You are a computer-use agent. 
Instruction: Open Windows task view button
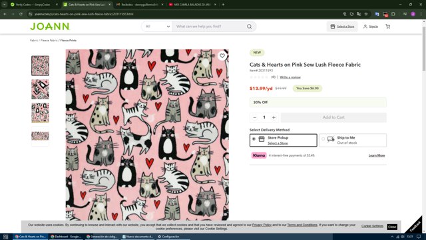tap(5, 237)
